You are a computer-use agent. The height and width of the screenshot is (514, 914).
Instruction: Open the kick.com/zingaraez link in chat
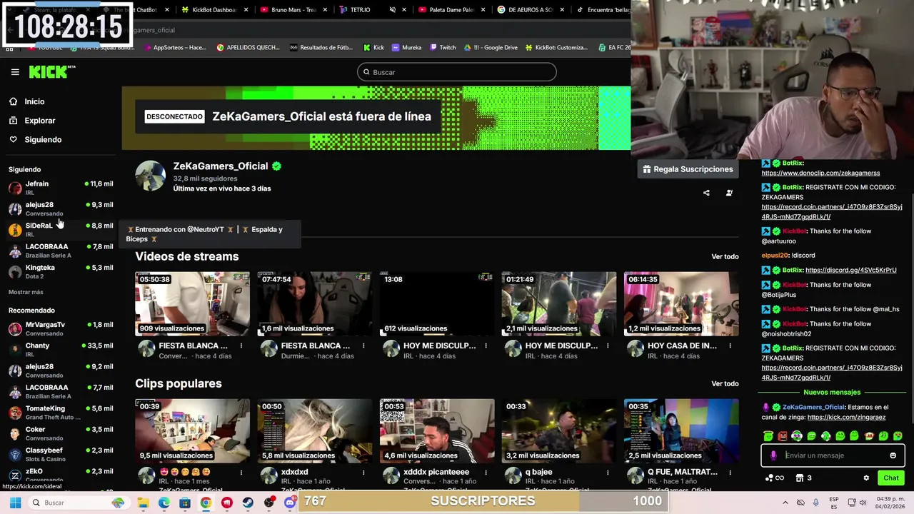[846, 417]
